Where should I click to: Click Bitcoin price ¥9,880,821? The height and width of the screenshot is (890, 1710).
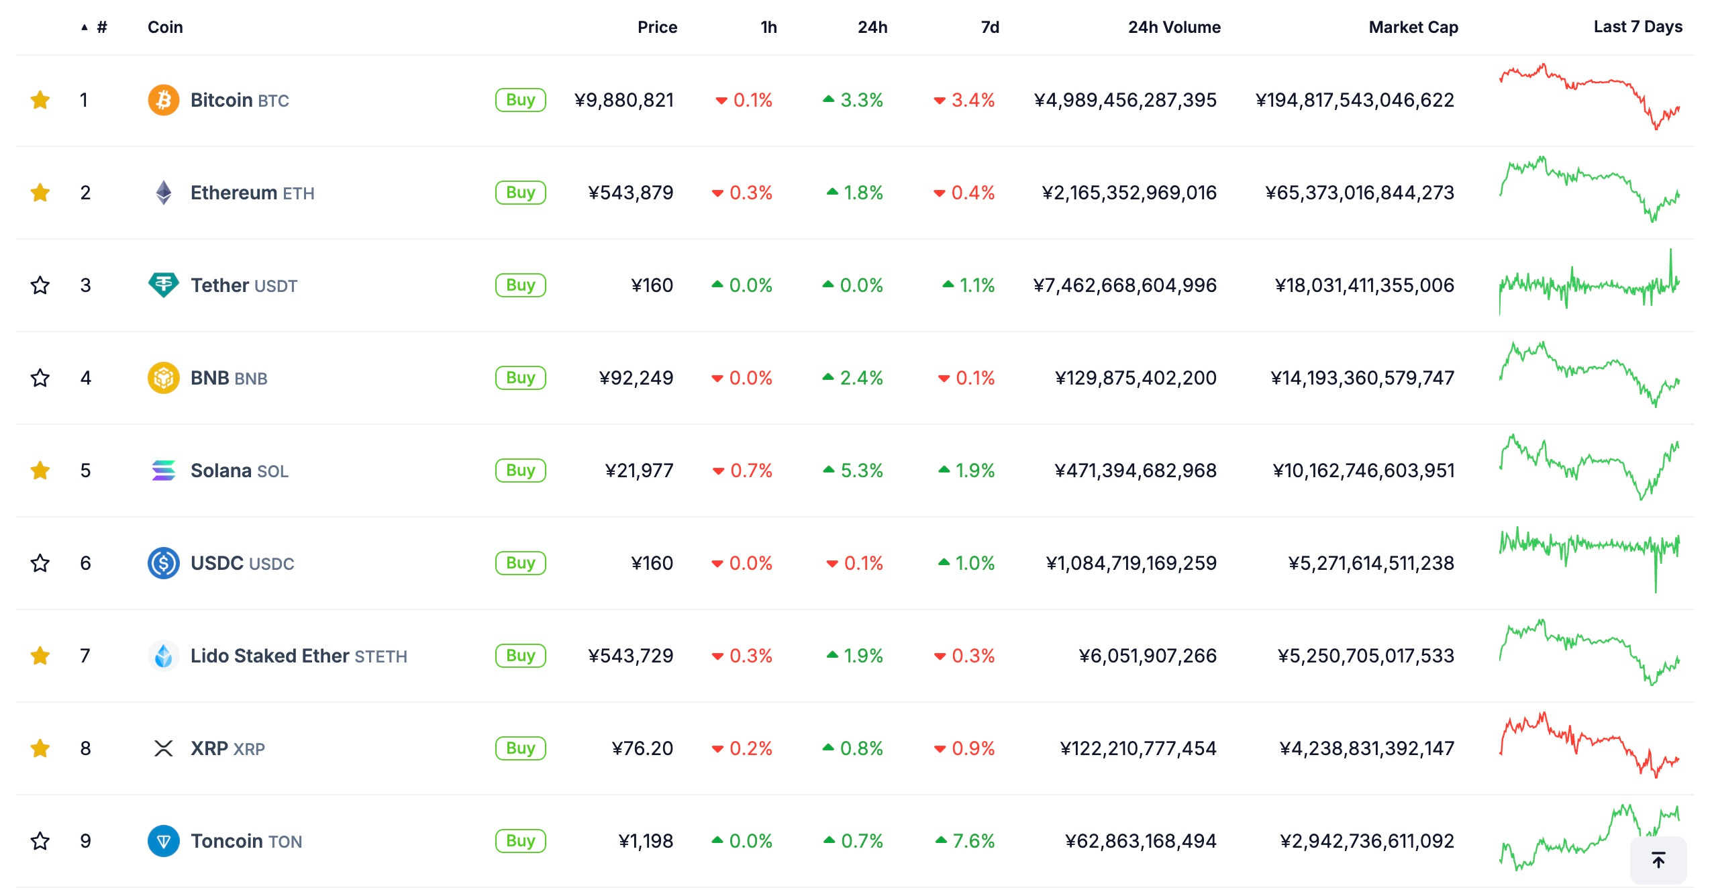point(624,100)
